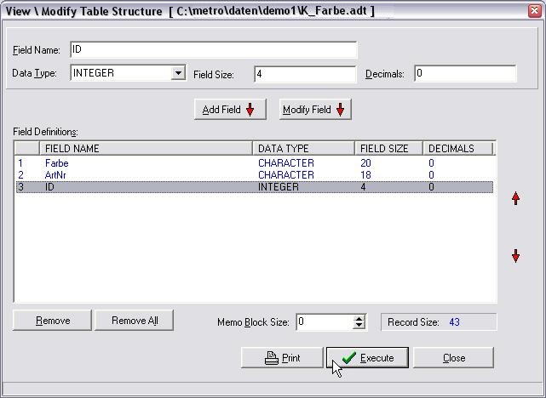Increase Memo Block Size with up spinner
This screenshot has width=546, height=398.
pyautogui.click(x=359, y=318)
